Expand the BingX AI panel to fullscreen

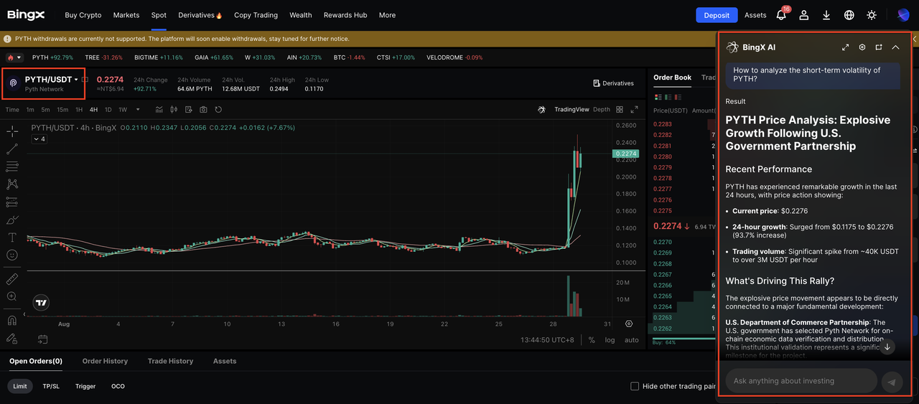pos(845,47)
